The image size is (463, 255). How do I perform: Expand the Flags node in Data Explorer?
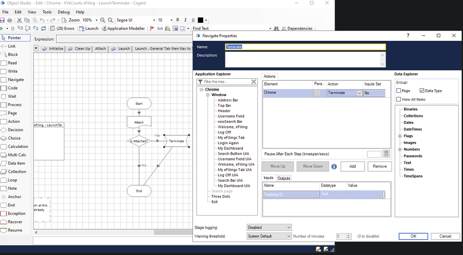coord(400,136)
